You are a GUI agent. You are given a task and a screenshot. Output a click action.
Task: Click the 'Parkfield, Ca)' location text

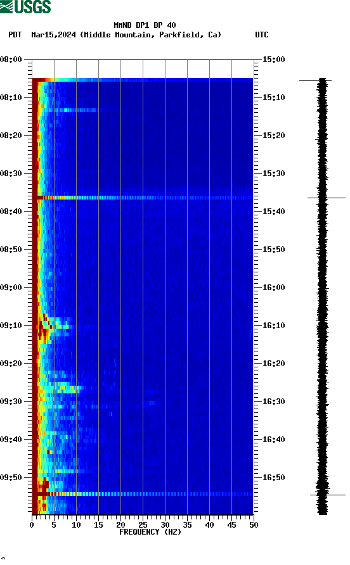click(x=190, y=35)
